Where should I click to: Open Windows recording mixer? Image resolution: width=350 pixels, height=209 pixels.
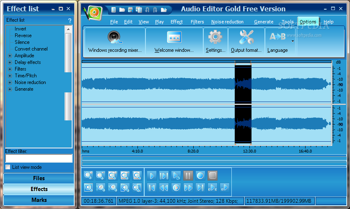point(115,41)
